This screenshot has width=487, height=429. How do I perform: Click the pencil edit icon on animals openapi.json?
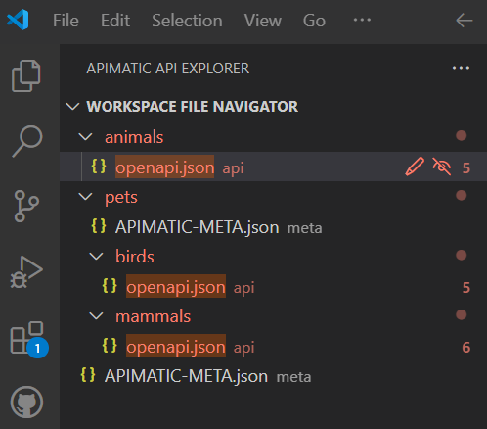point(415,167)
